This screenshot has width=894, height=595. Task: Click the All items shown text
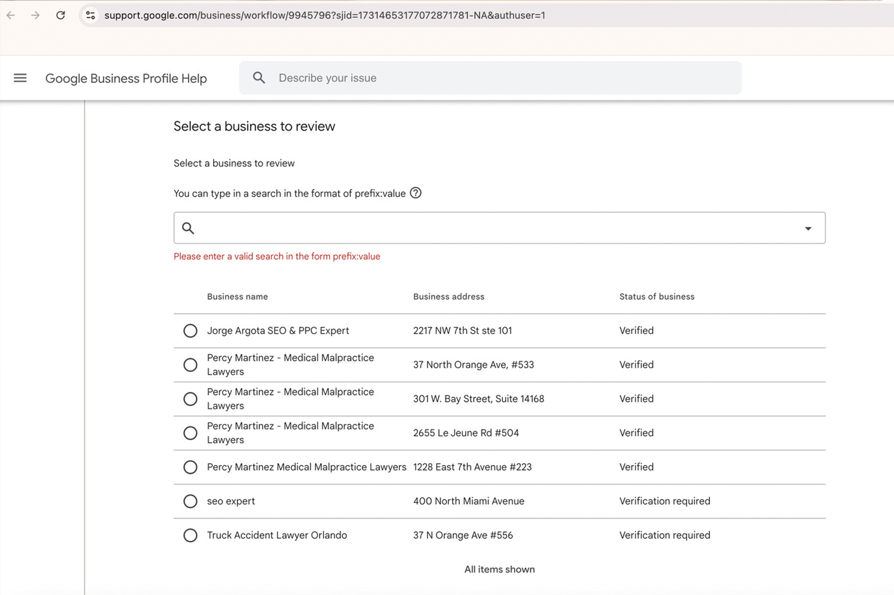tap(500, 570)
